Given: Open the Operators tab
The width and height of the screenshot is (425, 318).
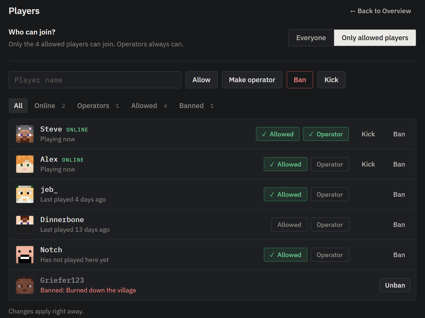Looking at the screenshot, I should [x=98, y=106].
